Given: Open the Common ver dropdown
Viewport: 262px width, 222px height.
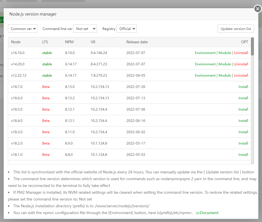Looking at the screenshot, I should point(23,29).
